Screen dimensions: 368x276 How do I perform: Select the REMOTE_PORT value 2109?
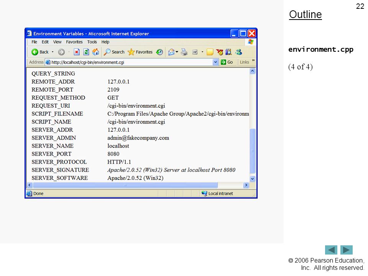click(x=113, y=90)
